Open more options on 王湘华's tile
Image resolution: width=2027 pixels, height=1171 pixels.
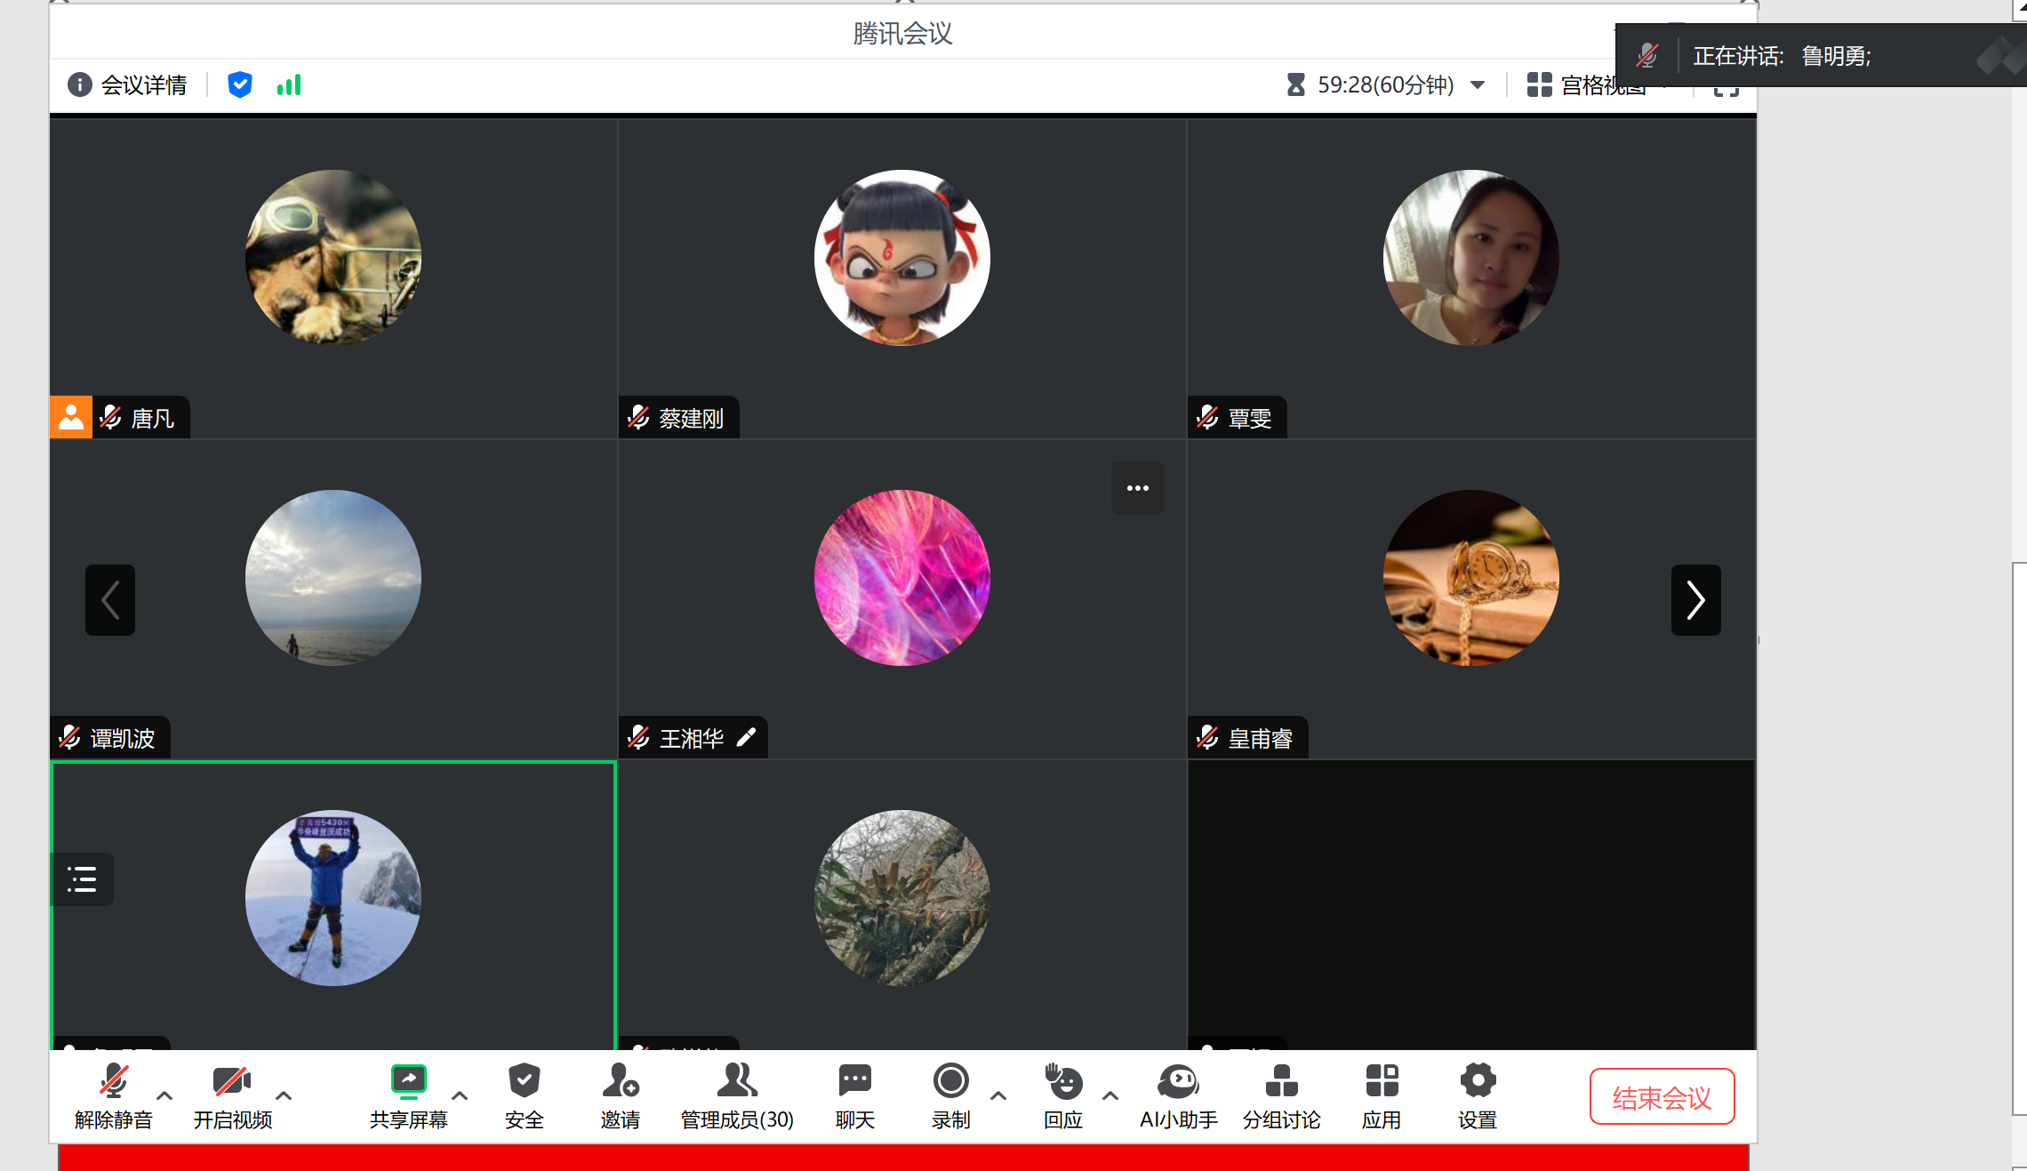[x=1137, y=488]
